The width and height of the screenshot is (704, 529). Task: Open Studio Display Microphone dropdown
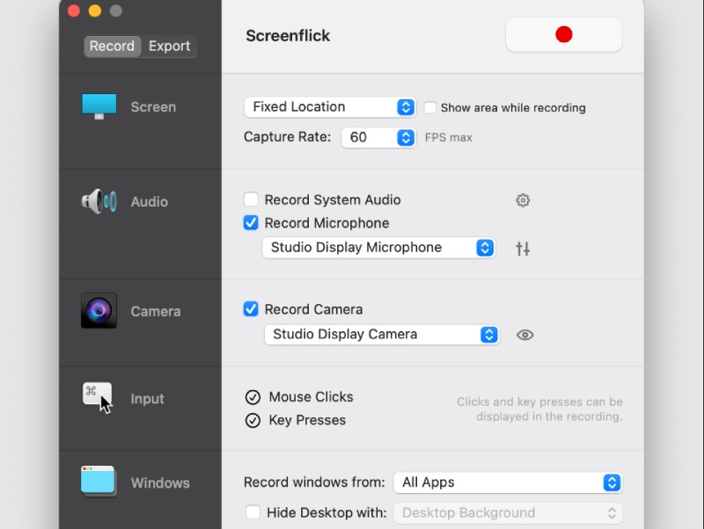(378, 248)
